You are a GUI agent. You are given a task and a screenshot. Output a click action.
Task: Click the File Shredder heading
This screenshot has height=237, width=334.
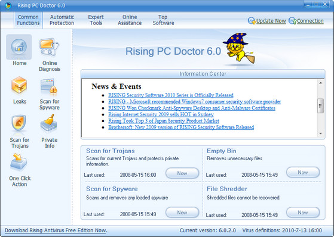click(227, 189)
